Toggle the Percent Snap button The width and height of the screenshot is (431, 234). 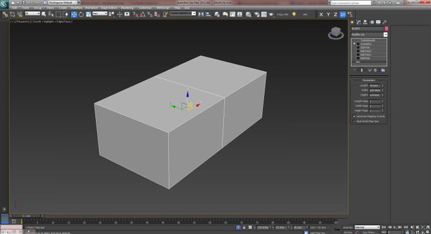[150, 14]
